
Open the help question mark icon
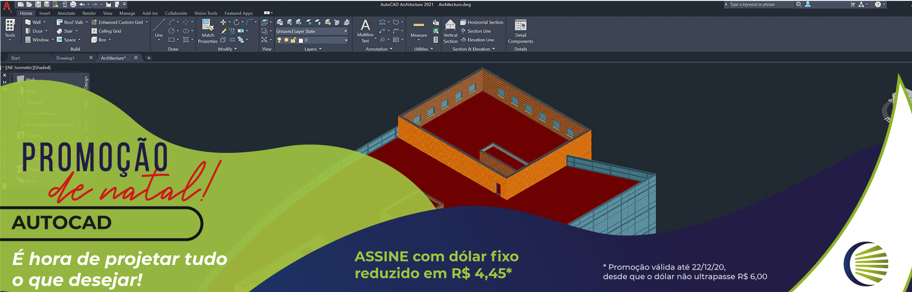878,4
